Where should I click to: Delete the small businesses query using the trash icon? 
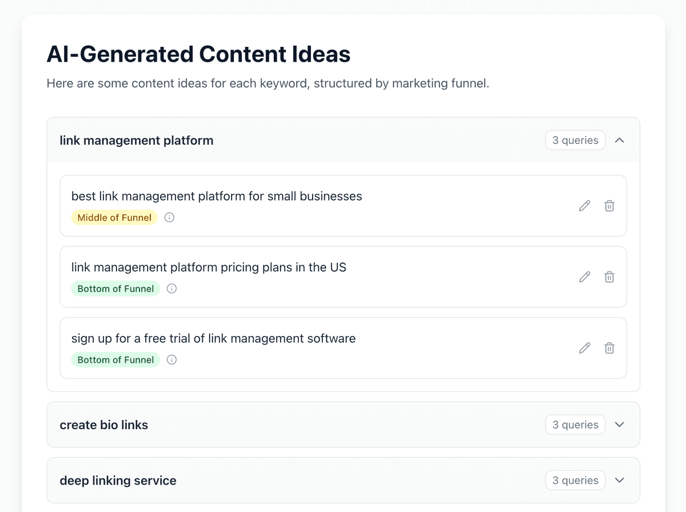click(x=609, y=205)
